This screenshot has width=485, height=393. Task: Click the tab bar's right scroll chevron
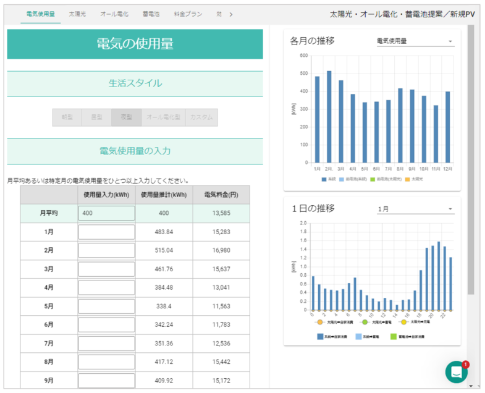[x=230, y=14]
